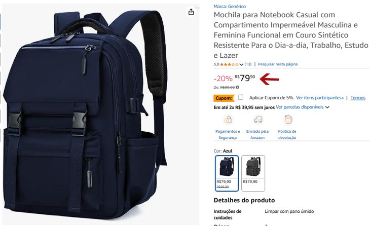The image size is (370, 226).
Task: Click Pesquisar nesta página link
Action: coord(278,64)
